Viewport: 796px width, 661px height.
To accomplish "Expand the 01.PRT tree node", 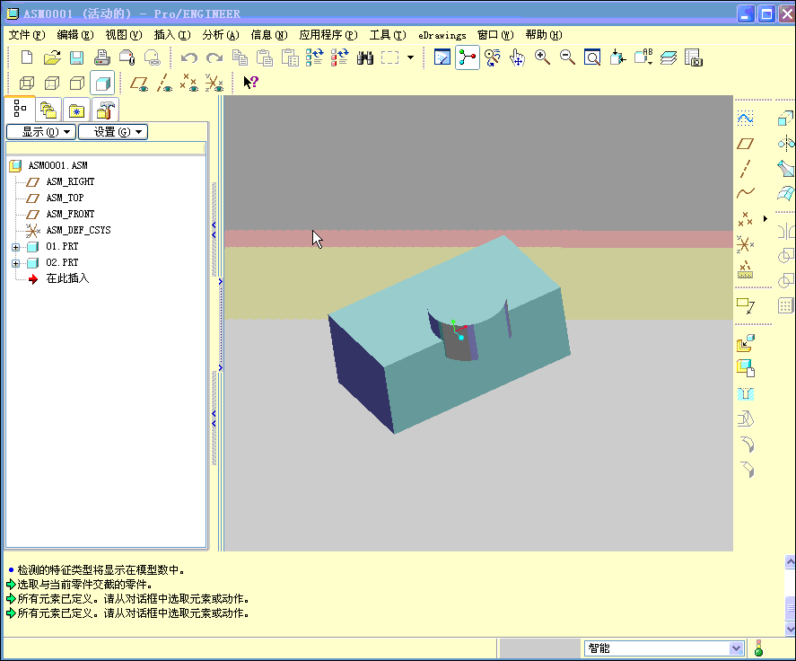I will (x=16, y=247).
